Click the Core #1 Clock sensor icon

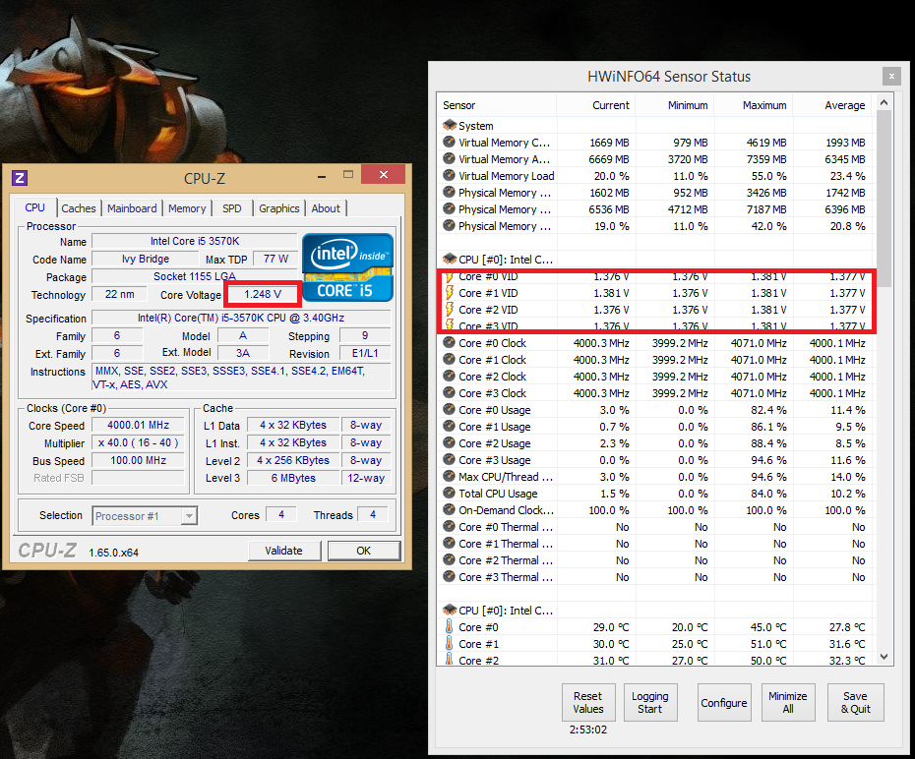point(449,359)
